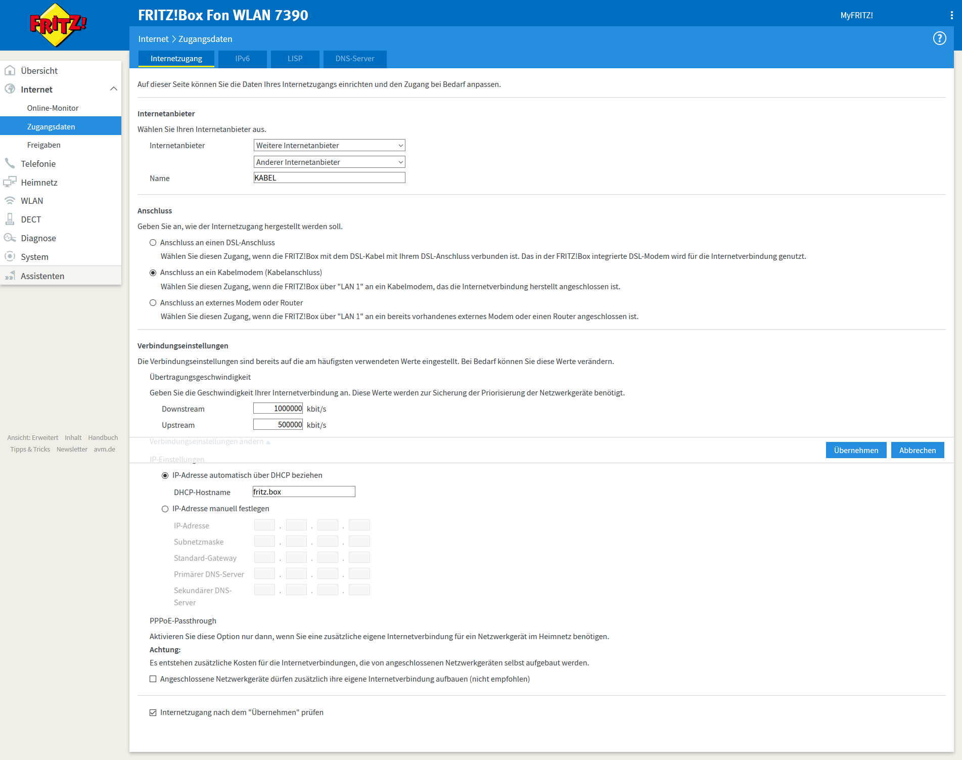Open the Anderer Internetanbieter dropdown
This screenshot has height=760, width=962.
click(329, 162)
